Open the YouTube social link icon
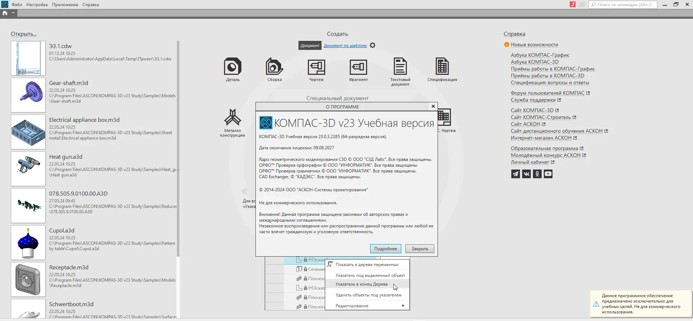The height and width of the screenshot is (321, 693). coord(548,174)
